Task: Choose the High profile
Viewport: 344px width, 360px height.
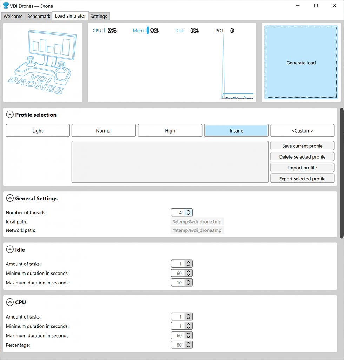Action: pos(170,130)
